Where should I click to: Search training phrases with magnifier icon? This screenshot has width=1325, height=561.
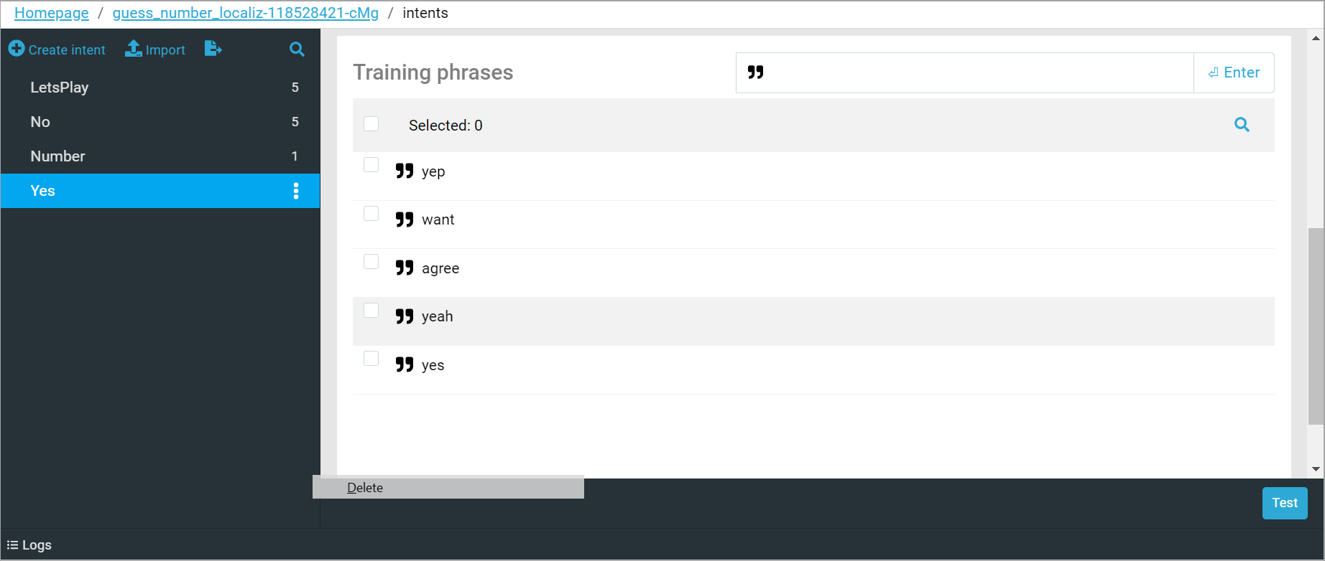[x=1242, y=125]
